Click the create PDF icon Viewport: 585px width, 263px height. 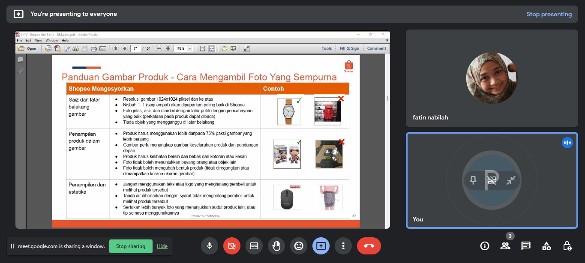[x=57, y=48]
